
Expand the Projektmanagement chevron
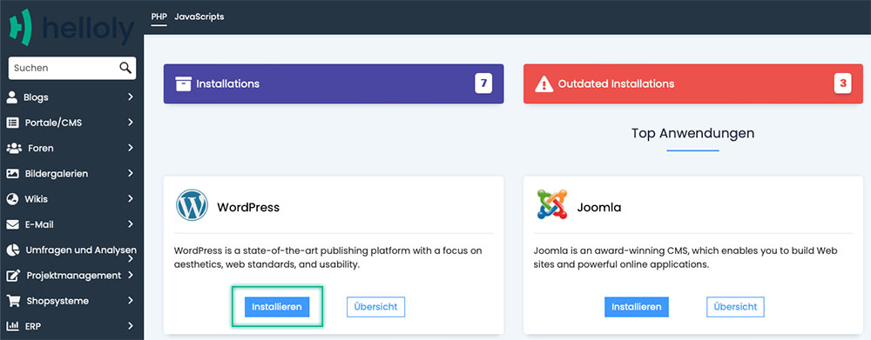(131, 275)
